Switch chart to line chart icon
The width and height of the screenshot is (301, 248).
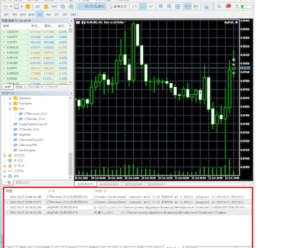(x=151, y=7)
